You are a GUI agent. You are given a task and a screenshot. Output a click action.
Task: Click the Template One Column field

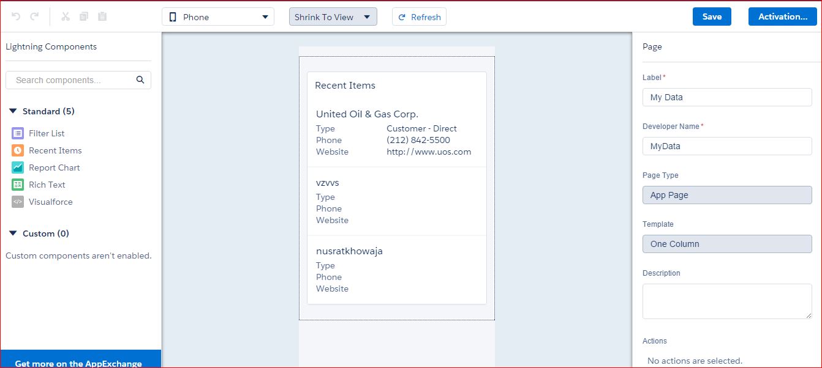tap(727, 244)
